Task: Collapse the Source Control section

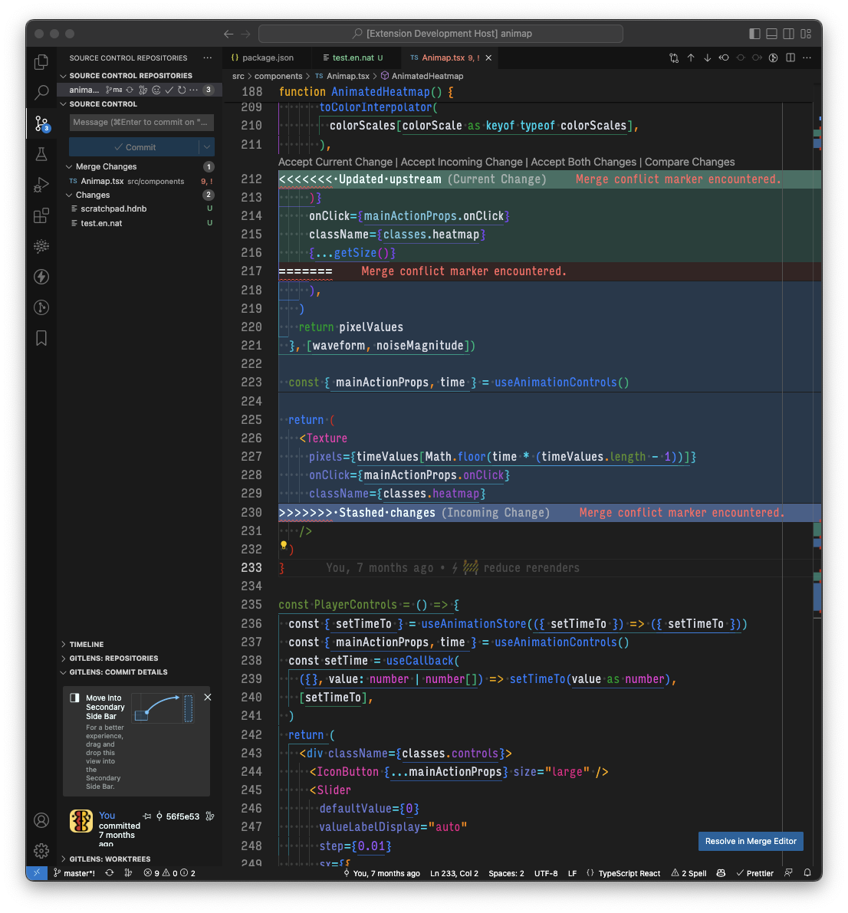Action: pyautogui.click(x=103, y=104)
